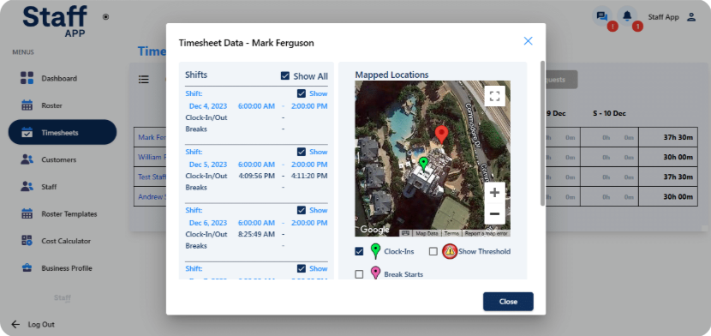Click the Dec 6, 2023 shift date
Screen dimensions: 711x336
208,223
